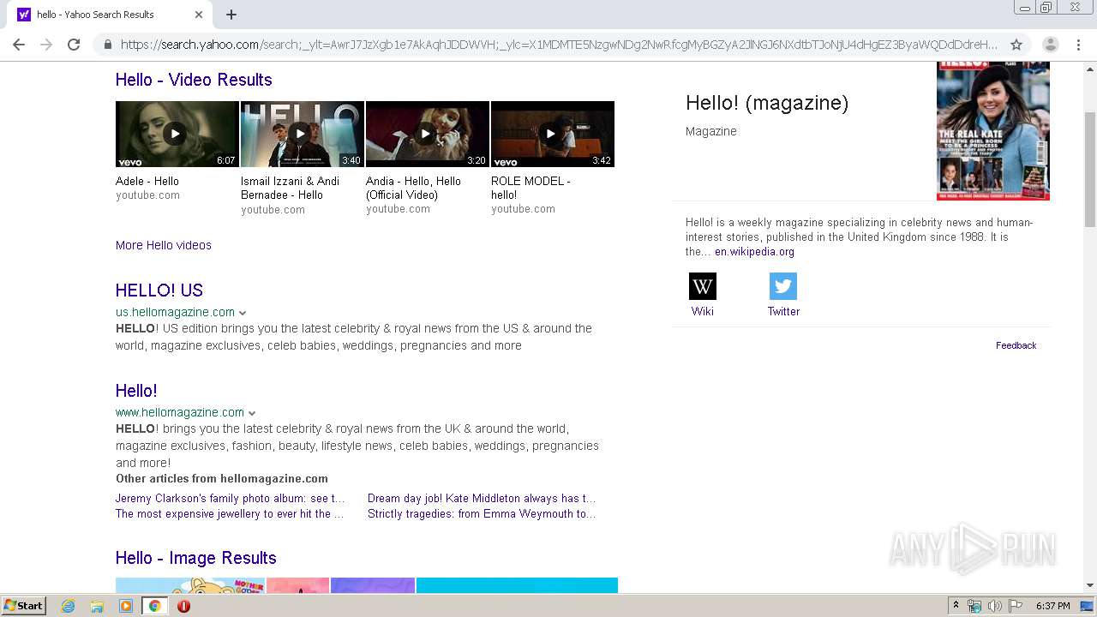Screen dimensions: 1097x617
Task: Click the Twitter bird icon
Action: (783, 286)
